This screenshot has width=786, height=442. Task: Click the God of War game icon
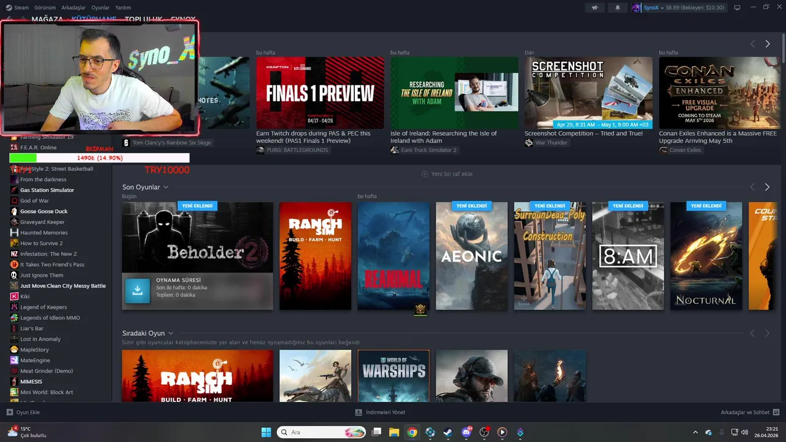point(14,201)
